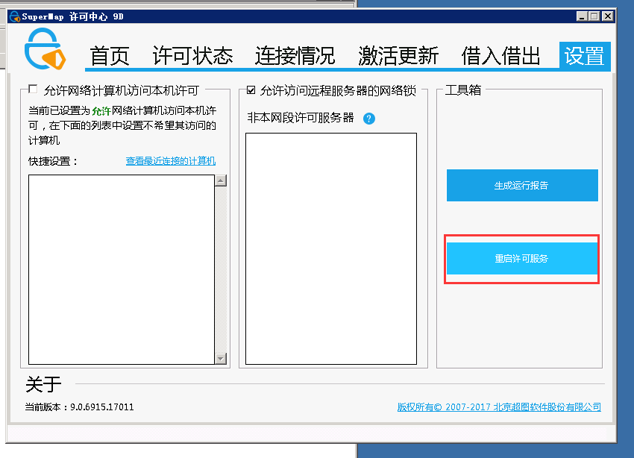Select the 借入借出 tab
This screenshot has height=458, width=634.
click(500, 56)
